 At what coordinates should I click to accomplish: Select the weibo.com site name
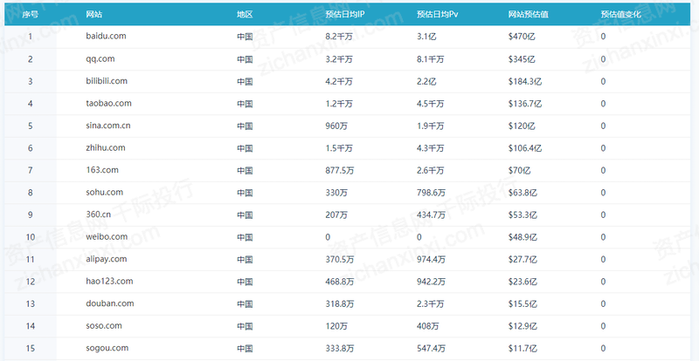click(107, 236)
